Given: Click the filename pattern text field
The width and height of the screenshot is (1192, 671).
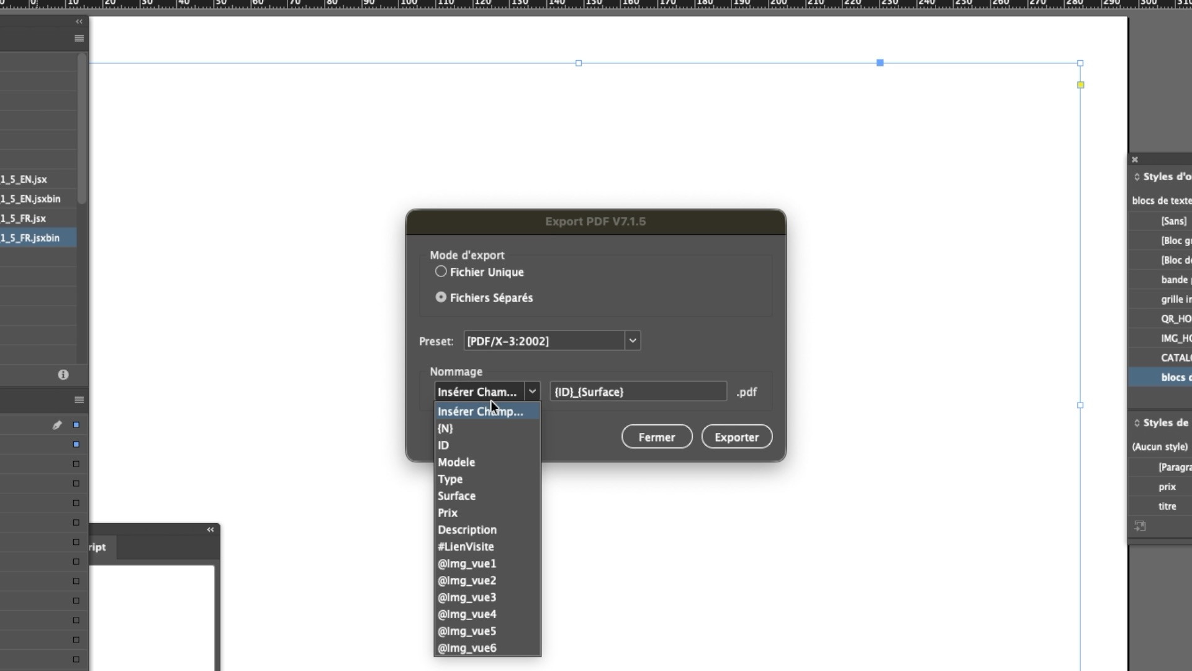Looking at the screenshot, I should click(x=638, y=391).
